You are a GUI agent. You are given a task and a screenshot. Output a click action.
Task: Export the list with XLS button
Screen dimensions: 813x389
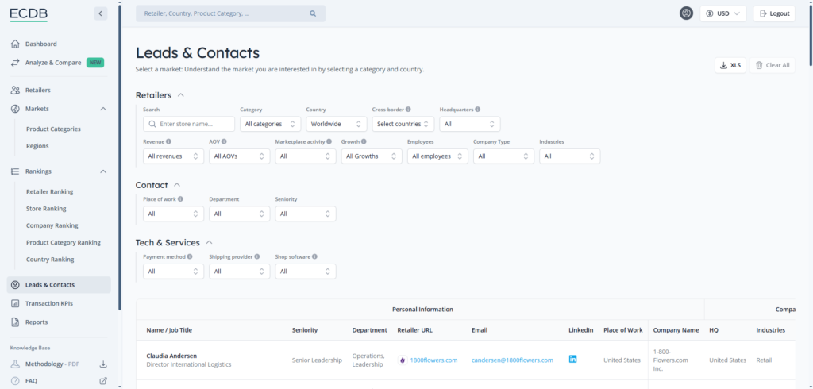coord(730,65)
